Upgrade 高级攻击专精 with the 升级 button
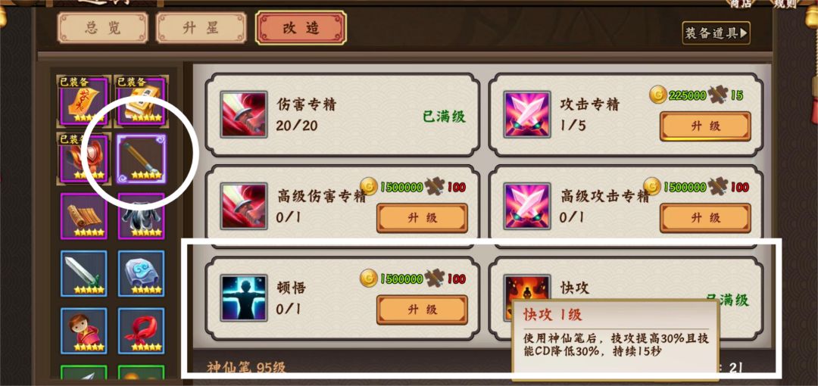This screenshot has width=818, height=386. [x=705, y=218]
